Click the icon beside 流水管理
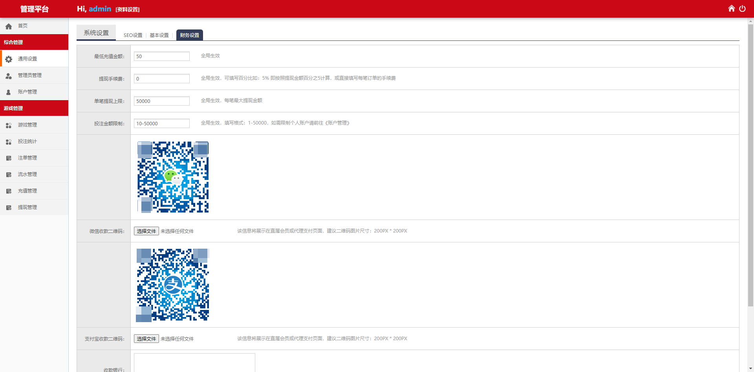Screen dimensions: 754x372 [x=9, y=174]
